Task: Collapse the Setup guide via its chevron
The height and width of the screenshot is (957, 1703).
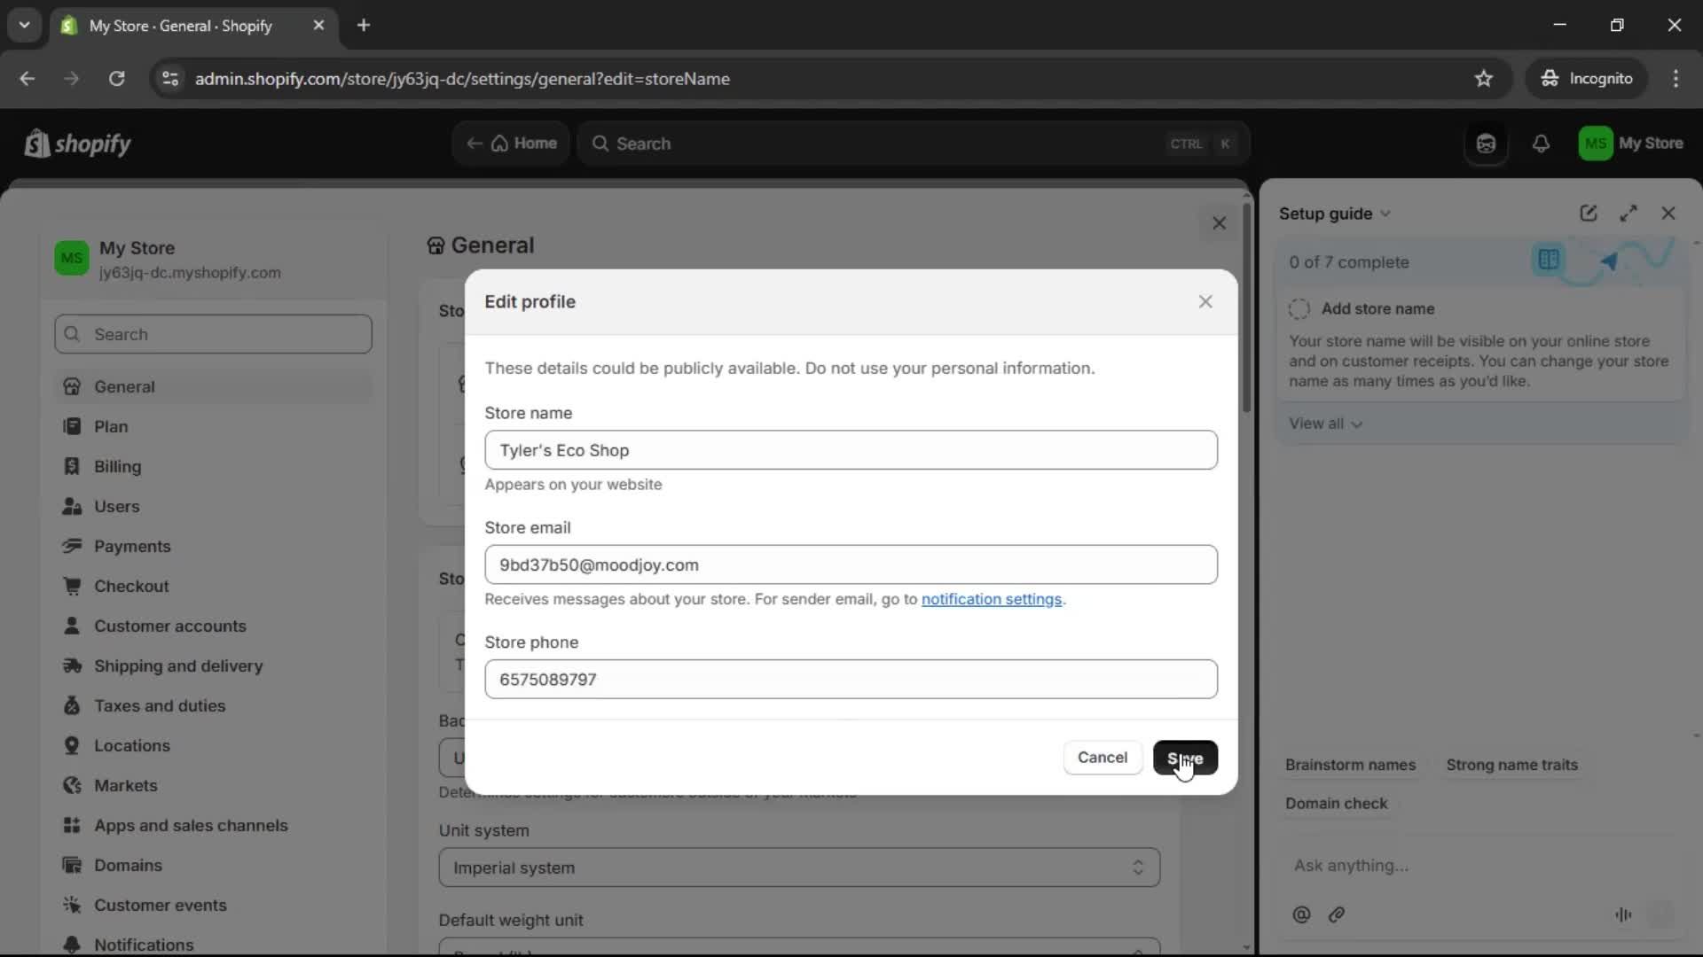Action: pyautogui.click(x=1385, y=214)
